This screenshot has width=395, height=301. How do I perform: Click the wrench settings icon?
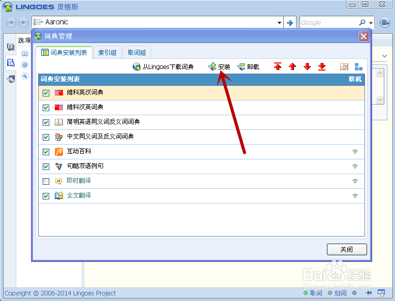point(25,76)
